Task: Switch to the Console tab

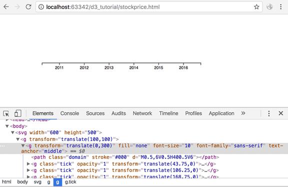Action: [69, 113]
